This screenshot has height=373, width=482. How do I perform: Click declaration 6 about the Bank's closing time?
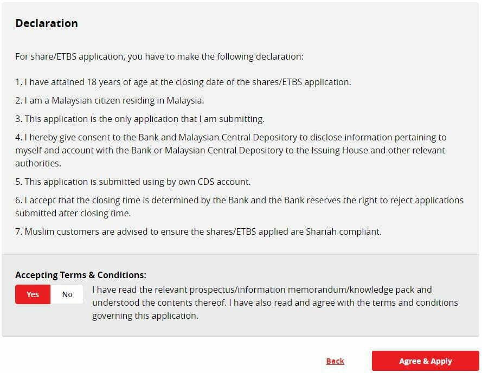tap(240, 207)
